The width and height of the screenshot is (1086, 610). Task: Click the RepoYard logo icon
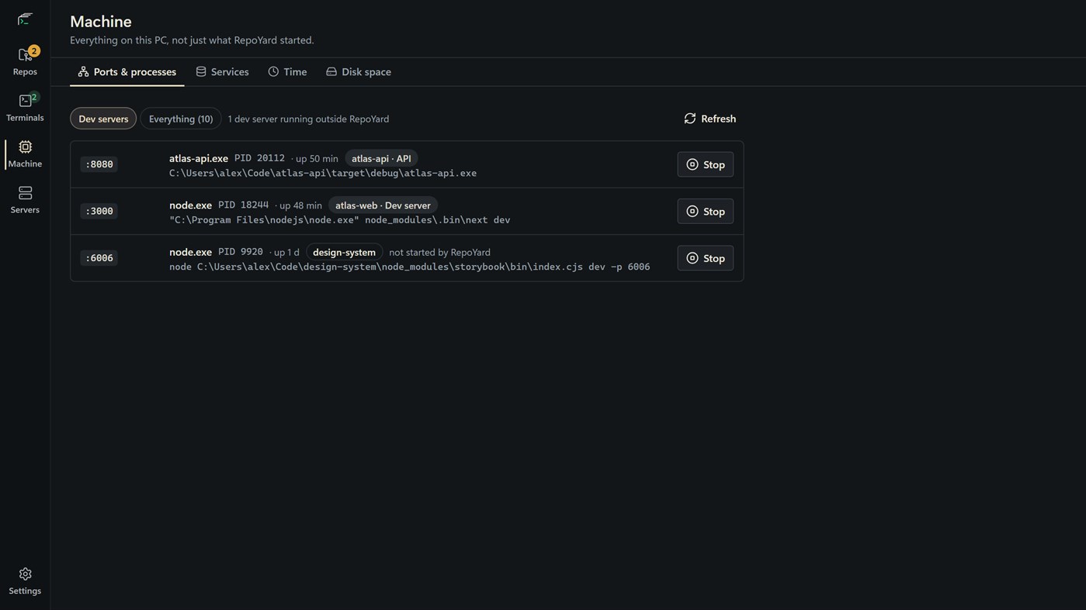[25, 19]
